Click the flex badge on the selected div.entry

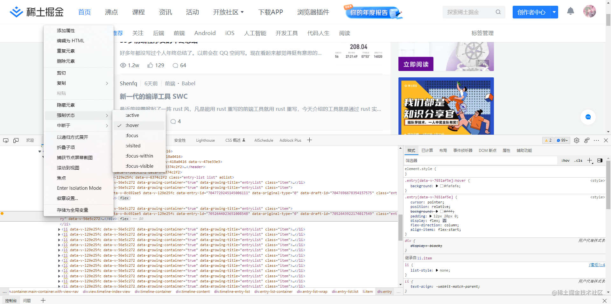point(124,219)
